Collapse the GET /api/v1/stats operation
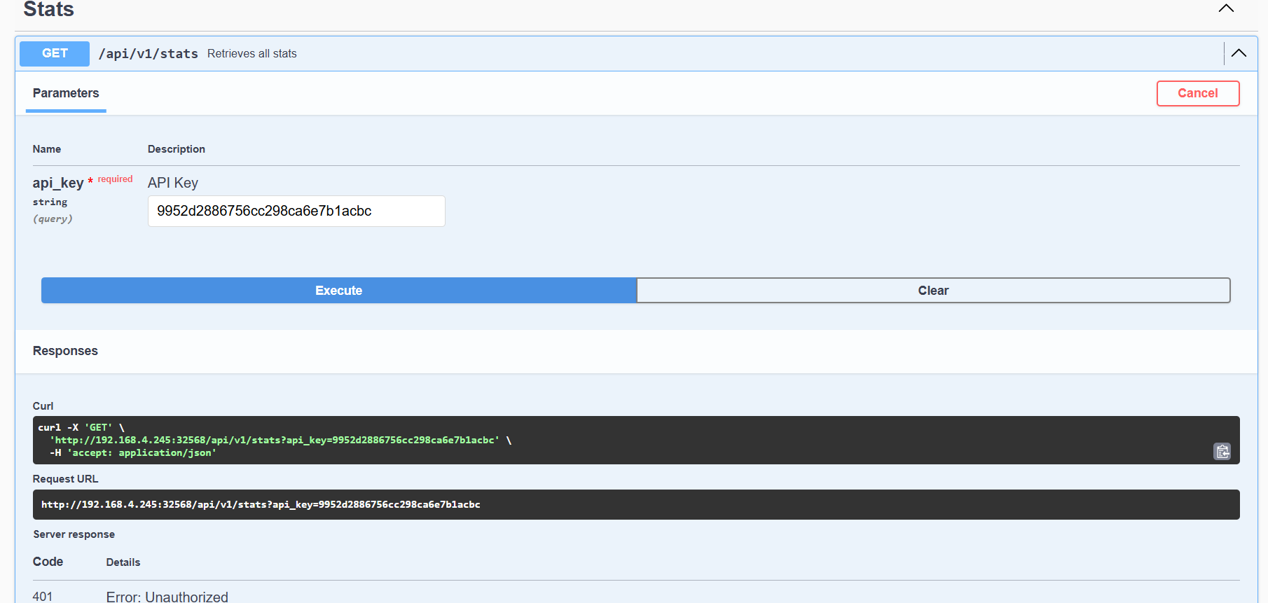Viewport: 1268px width, 603px height. click(1239, 53)
